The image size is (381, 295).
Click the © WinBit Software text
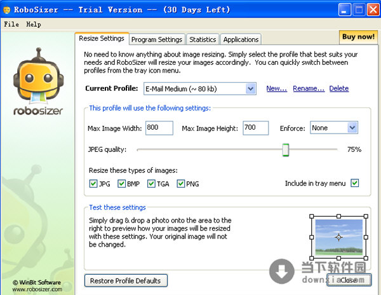tap(37, 282)
